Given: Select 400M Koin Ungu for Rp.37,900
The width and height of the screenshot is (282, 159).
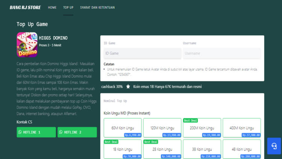Looking at the screenshot, I should 241,128.
